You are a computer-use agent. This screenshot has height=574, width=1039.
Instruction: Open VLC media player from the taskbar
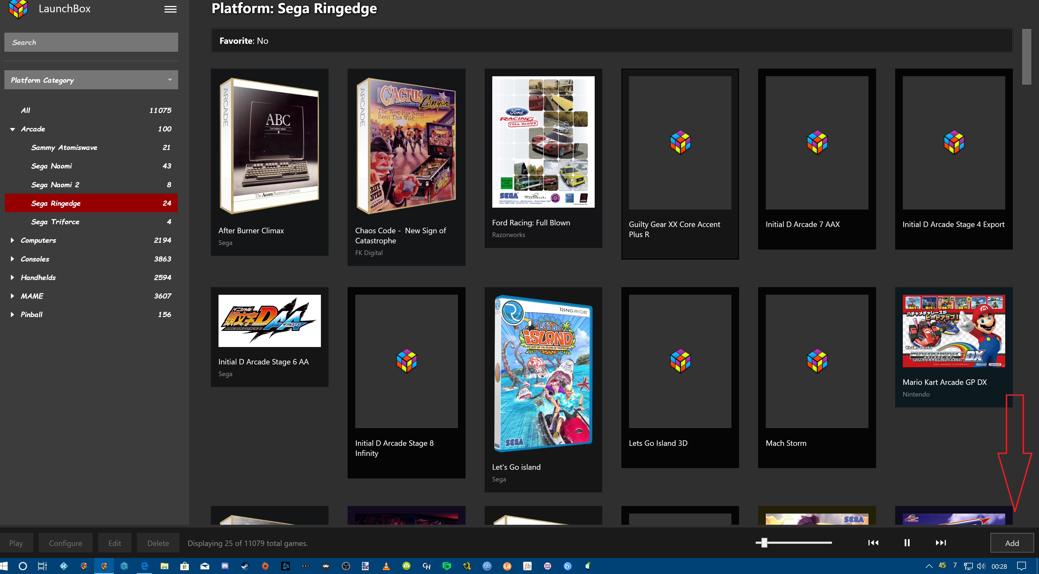pos(386,566)
